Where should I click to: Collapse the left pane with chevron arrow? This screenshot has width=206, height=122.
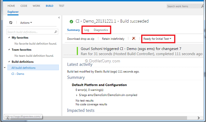coord(59,18)
